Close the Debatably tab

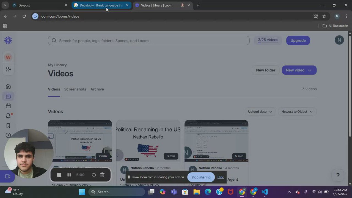pyautogui.click(x=127, y=5)
